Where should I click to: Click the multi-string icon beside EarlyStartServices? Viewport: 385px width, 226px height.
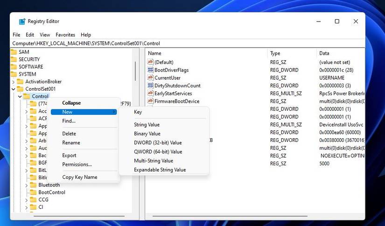[x=150, y=93]
